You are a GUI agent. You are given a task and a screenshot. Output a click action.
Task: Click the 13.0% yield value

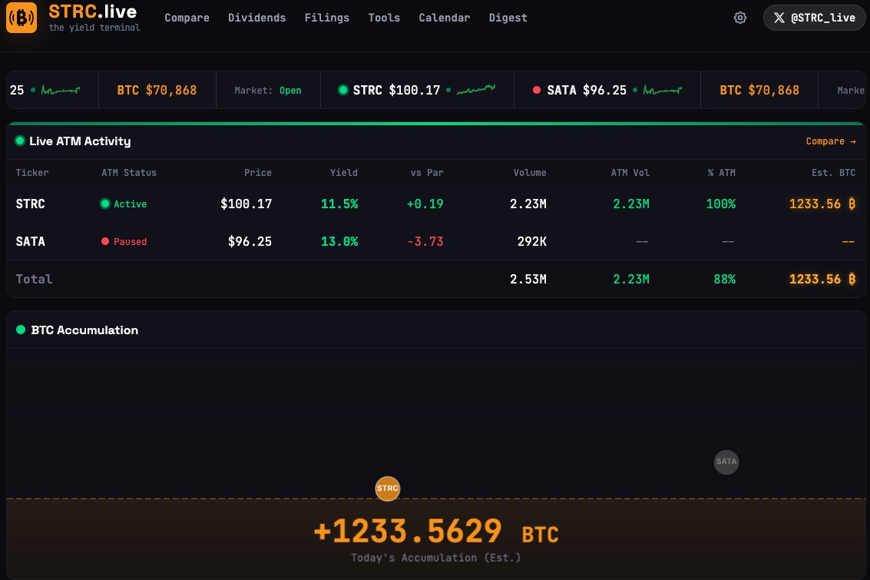click(339, 241)
